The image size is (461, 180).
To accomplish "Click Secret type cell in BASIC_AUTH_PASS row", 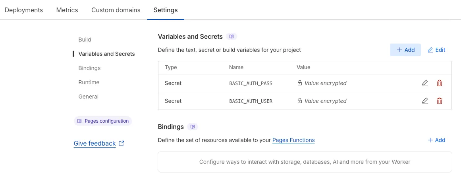I will tap(173, 83).
